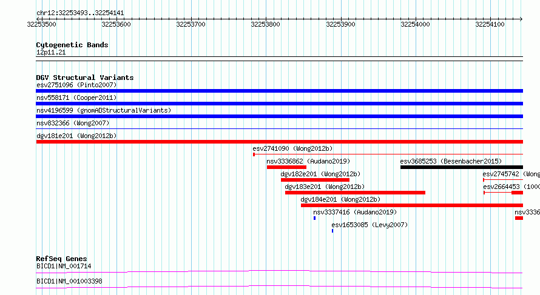Open the nsv832366 (Wong2007) variant label
The width and height of the screenshot is (540, 295).
pyautogui.click(x=73, y=123)
